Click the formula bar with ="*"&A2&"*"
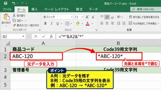This screenshot has height=90, width=161. point(108,36)
